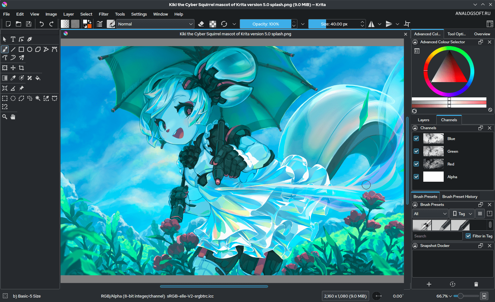
Task: Toggle the Eraser mode in the toolbar
Action: 201,24
